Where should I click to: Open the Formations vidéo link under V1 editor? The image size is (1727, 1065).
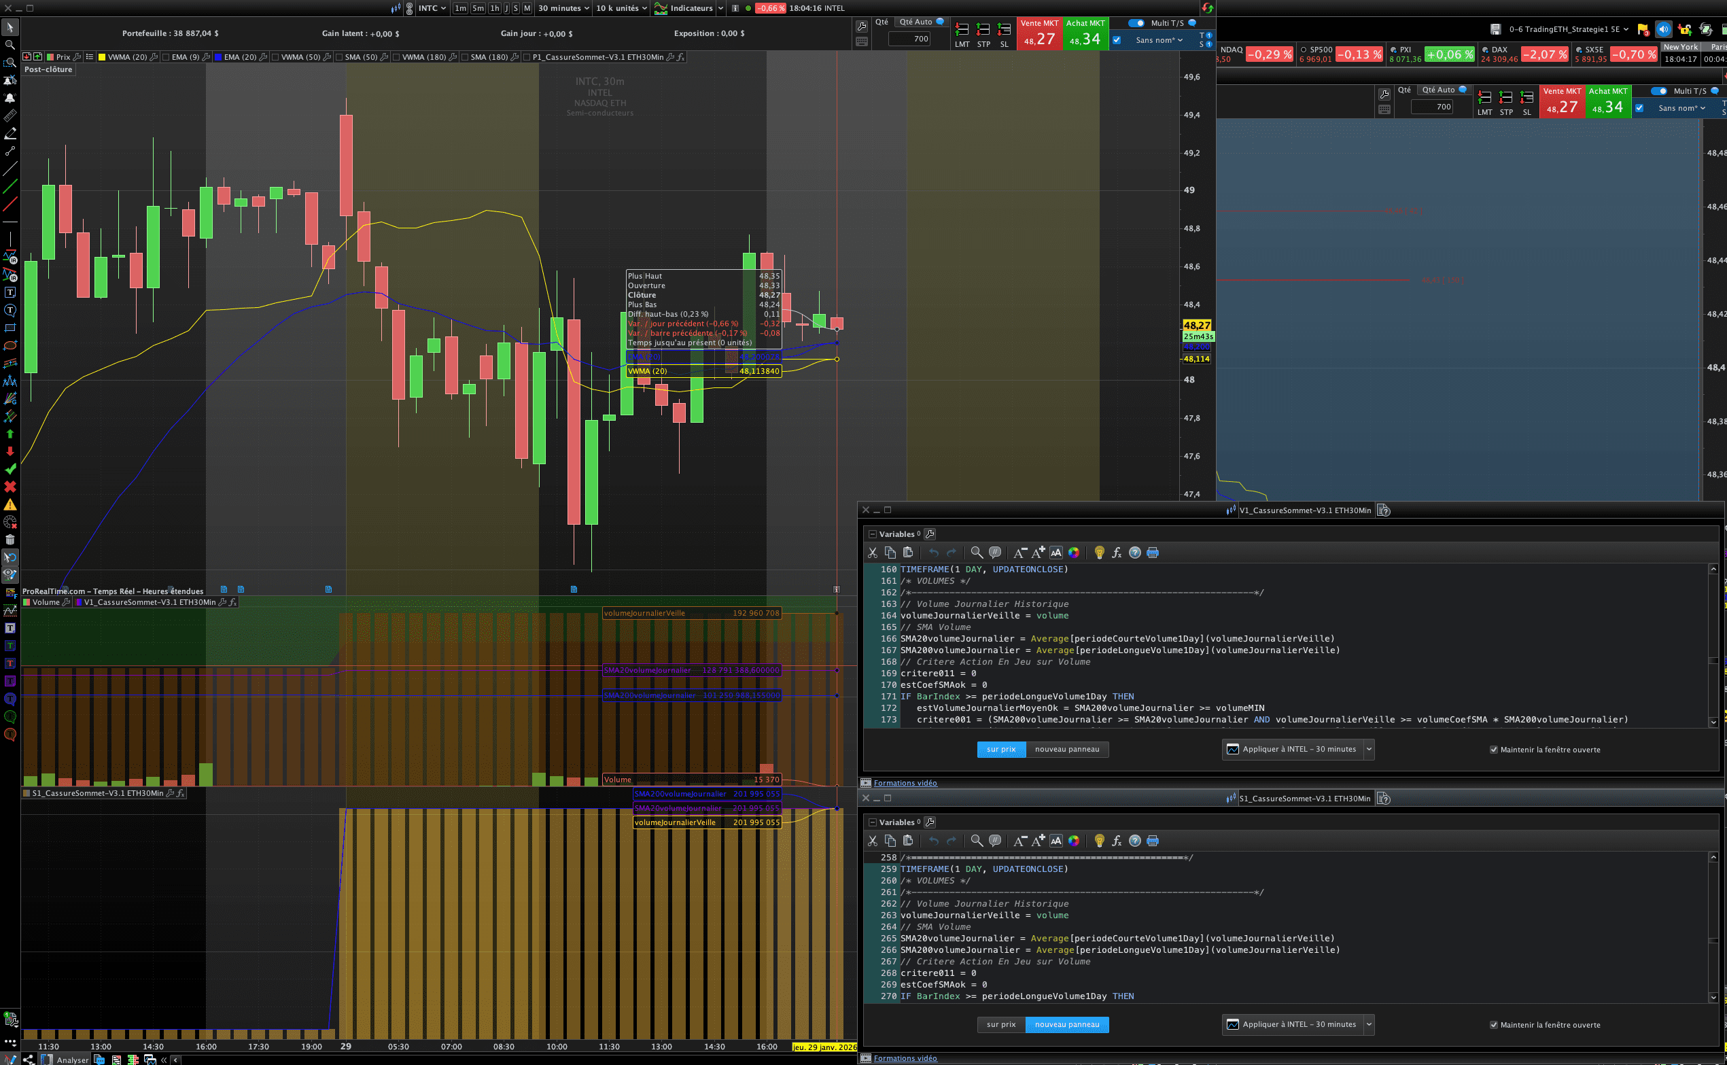point(905,783)
